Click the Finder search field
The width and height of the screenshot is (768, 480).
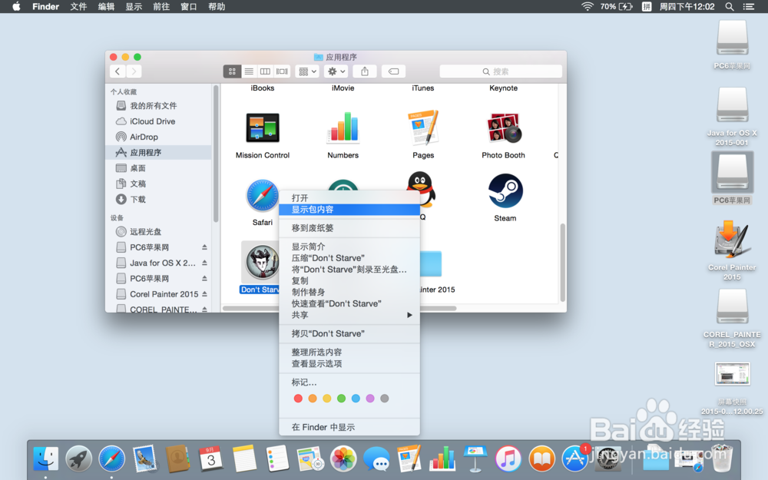coord(501,71)
